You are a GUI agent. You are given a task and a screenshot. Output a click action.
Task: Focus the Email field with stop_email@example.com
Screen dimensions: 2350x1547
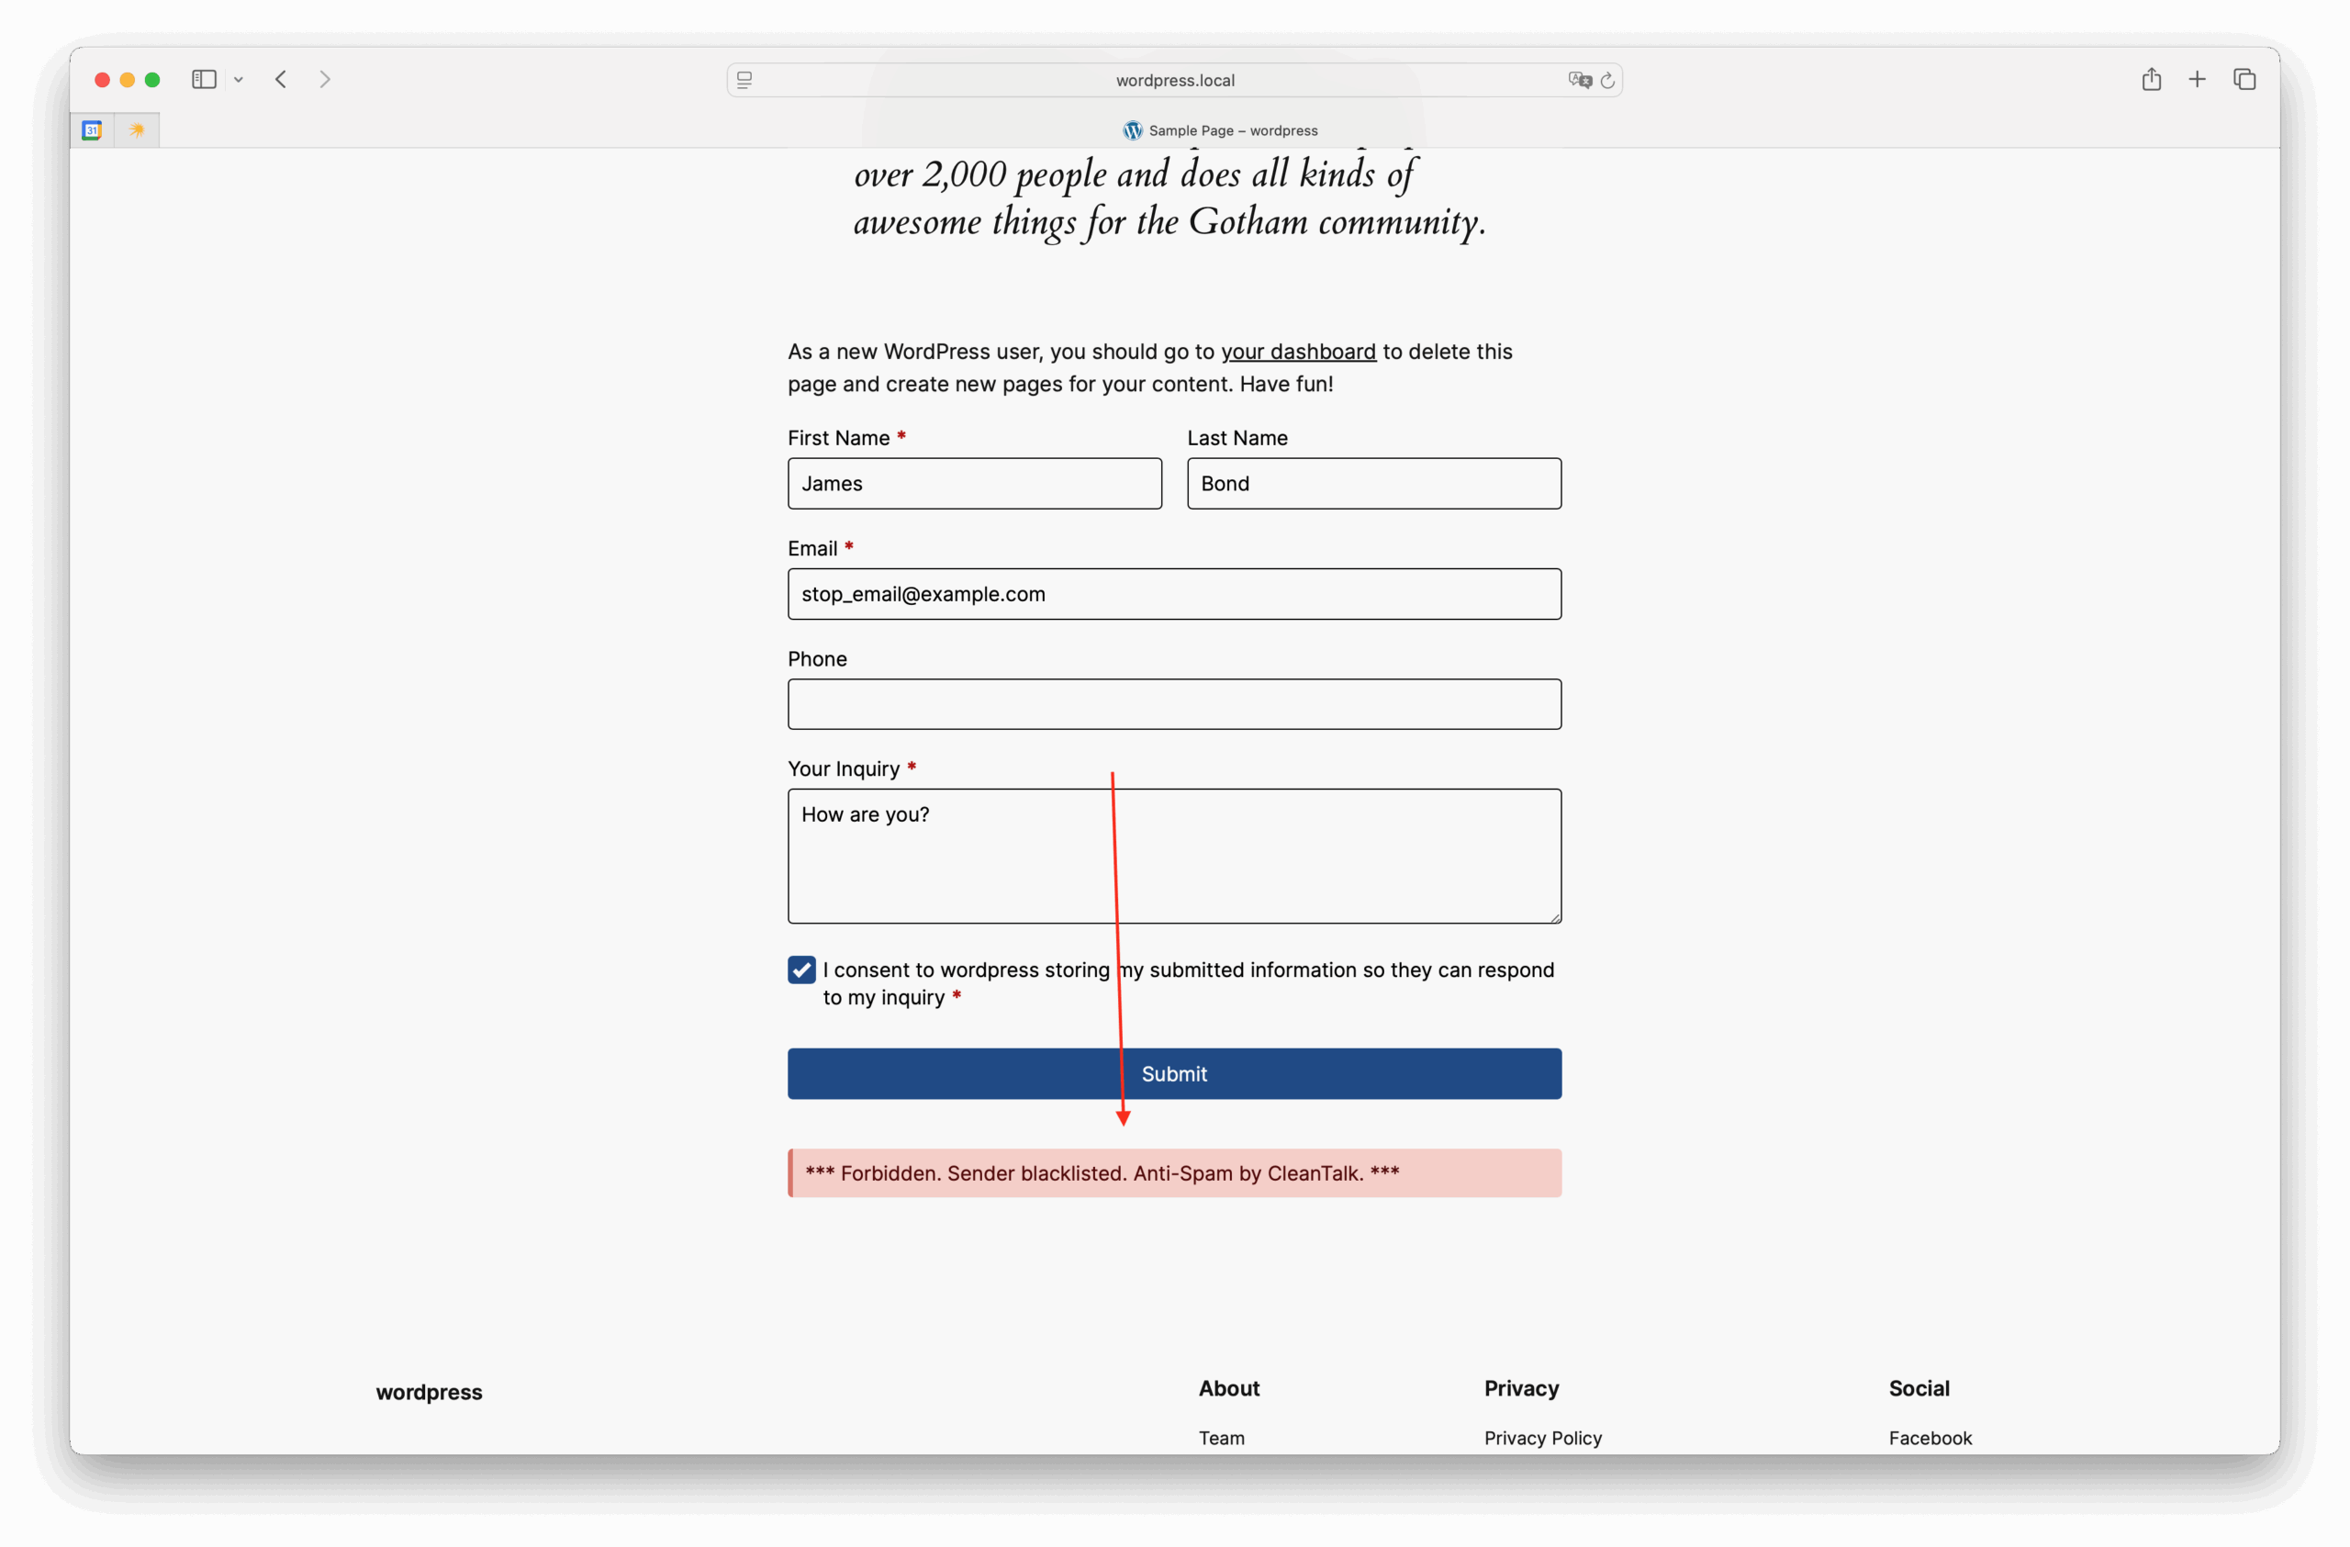(1174, 593)
